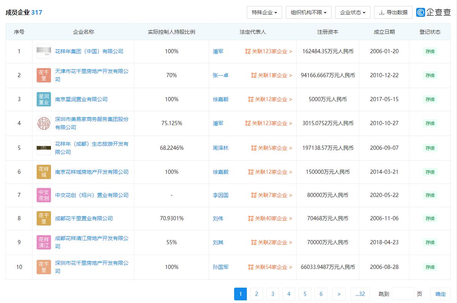Screen dimensions: 457x303
Task: Focus the 跳到 page number input
Action: pos(403,294)
